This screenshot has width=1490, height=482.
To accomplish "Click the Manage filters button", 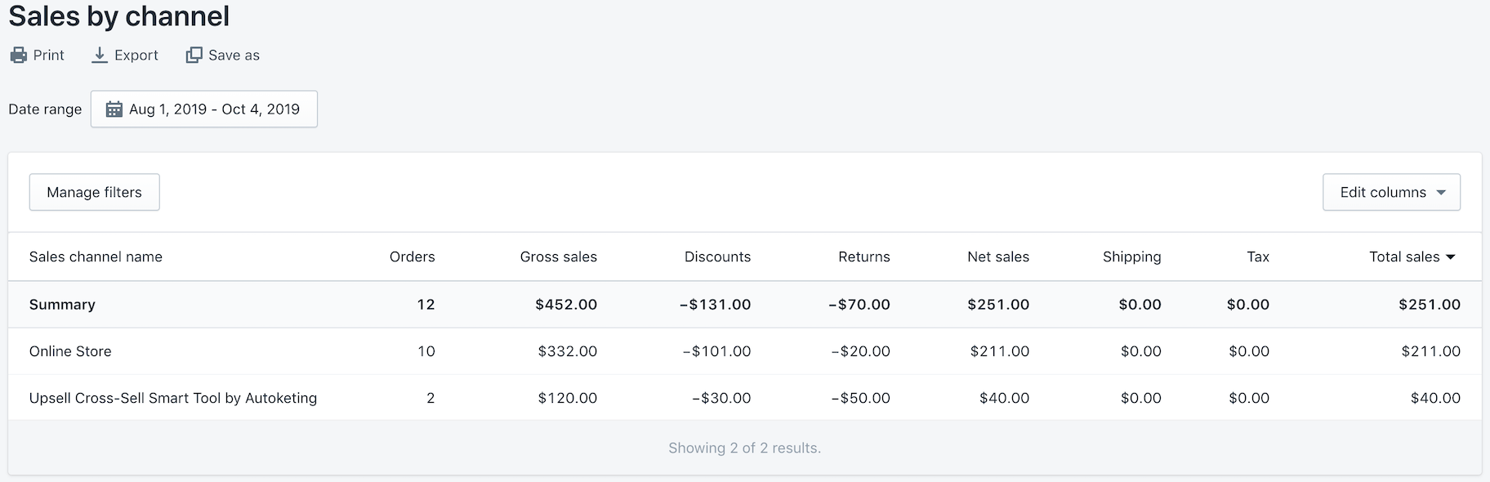I will [x=94, y=192].
